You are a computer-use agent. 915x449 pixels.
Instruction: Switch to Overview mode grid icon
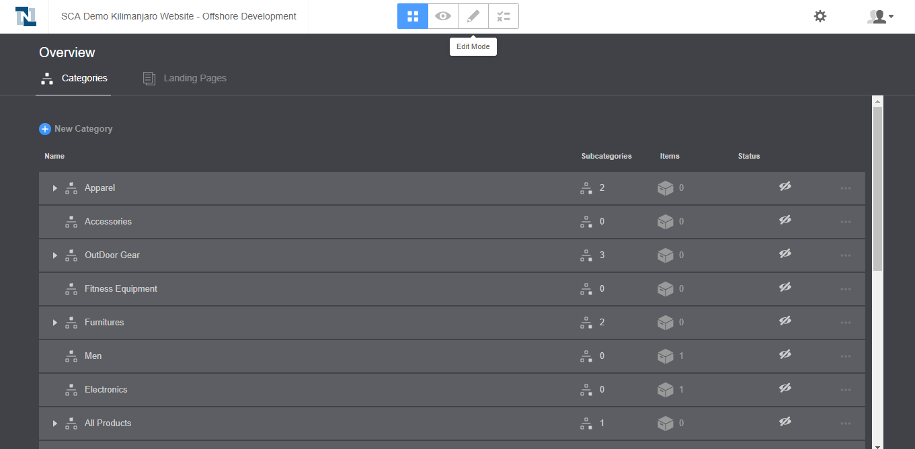click(x=413, y=16)
